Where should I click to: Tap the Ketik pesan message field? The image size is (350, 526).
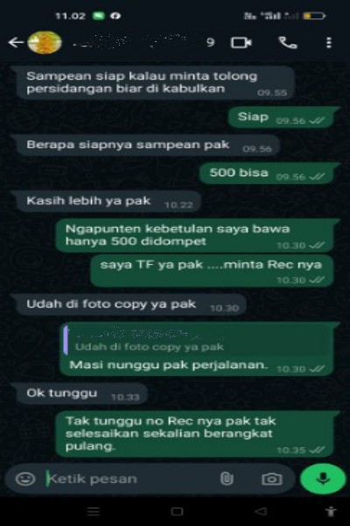tap(129, 479)
